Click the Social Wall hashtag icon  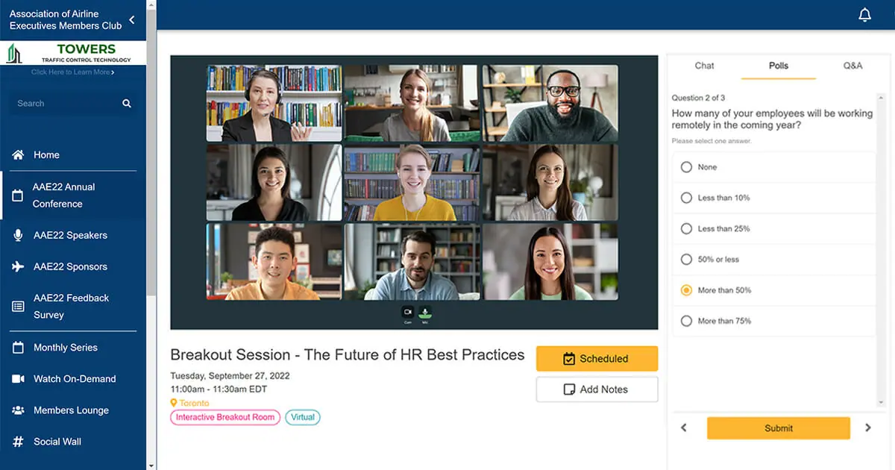pyautogui.click(x=19, y=442)
